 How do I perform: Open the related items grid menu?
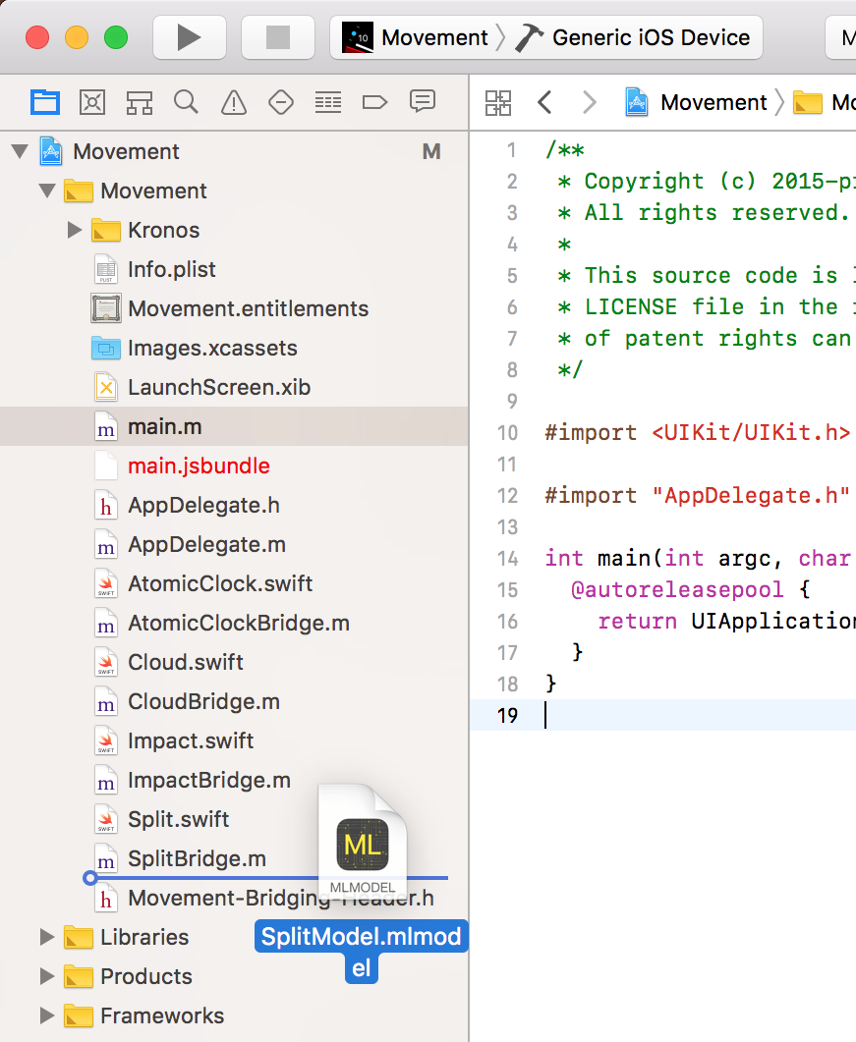[498, 102]
